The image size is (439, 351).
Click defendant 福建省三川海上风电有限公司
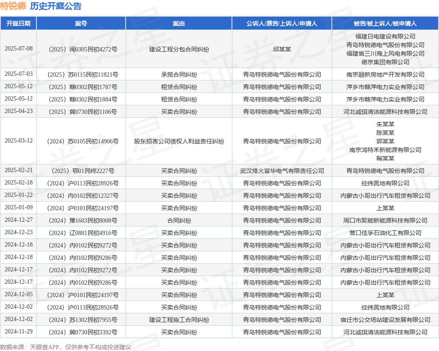[x=385, y=54]
